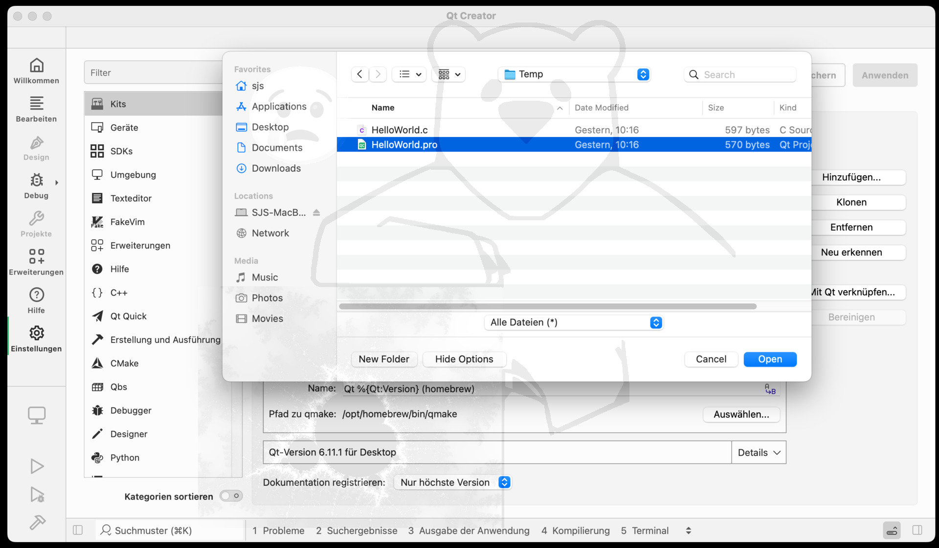
Task: Open the Debug mode
Action: 36,186
